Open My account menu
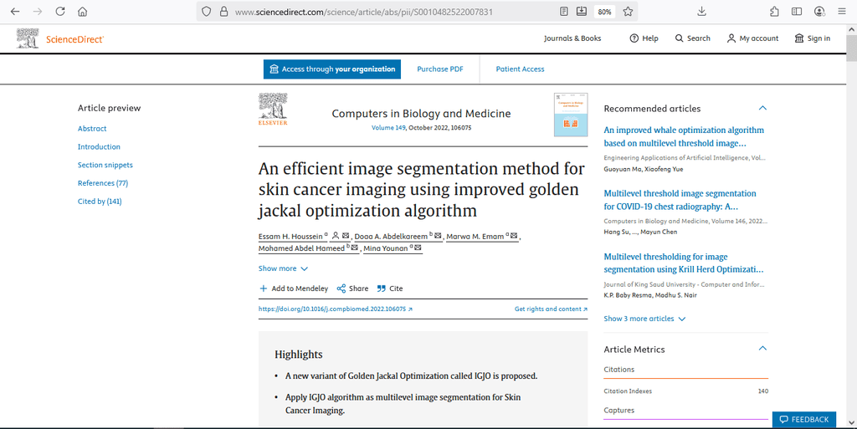857x429 pixels. (752, 38)
